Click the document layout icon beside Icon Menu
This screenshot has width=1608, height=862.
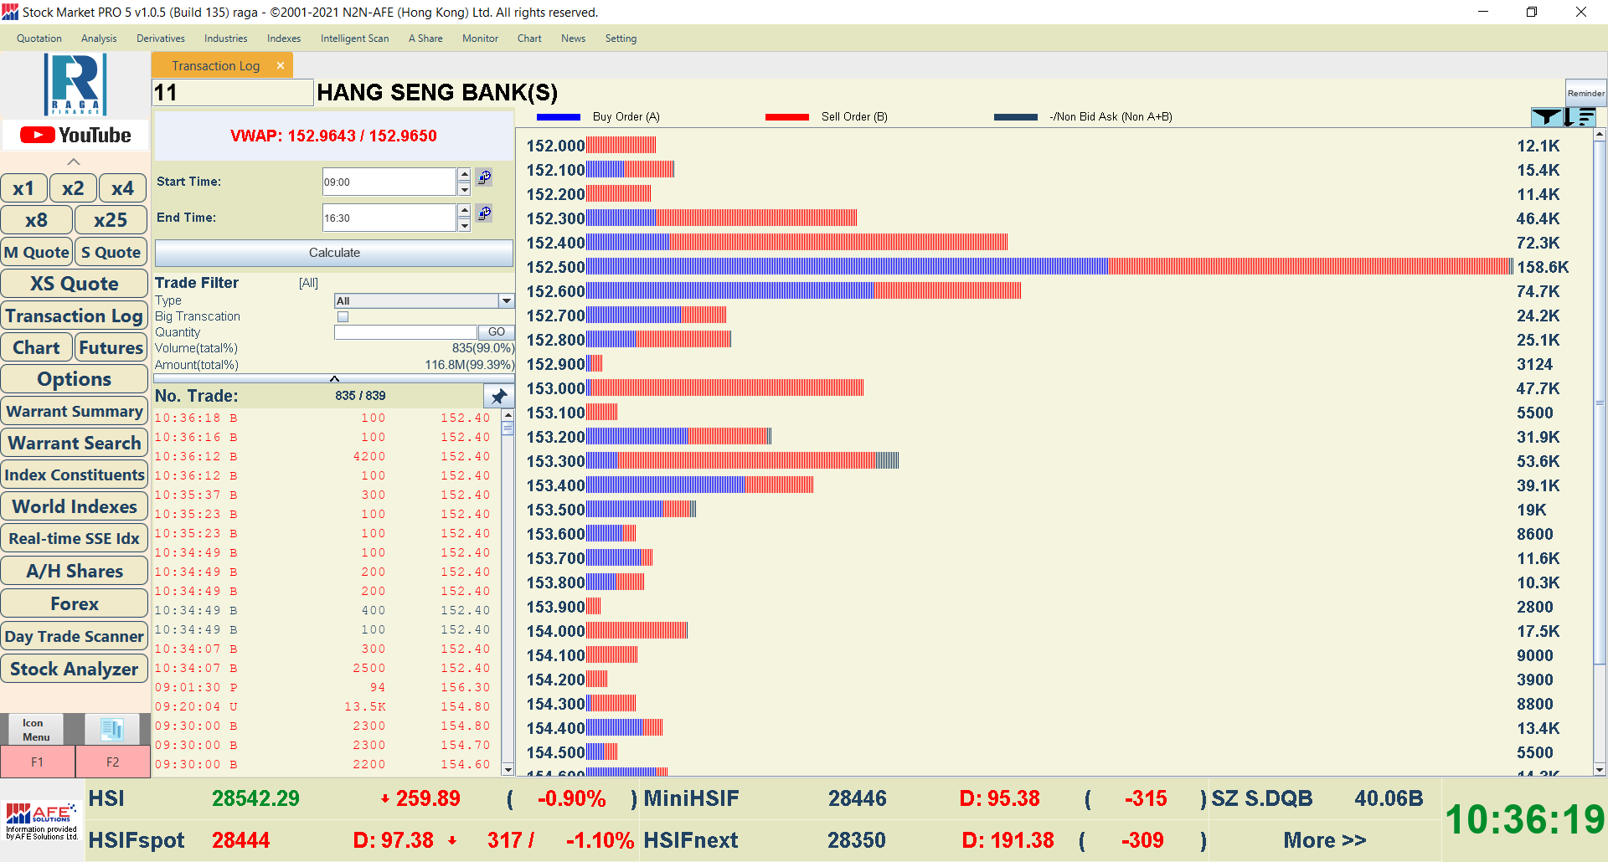point(111,729)
